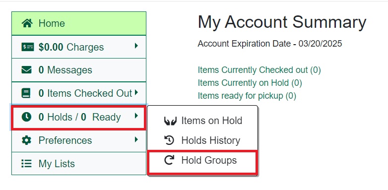Image resolution: width=388 pixels, height=190 pixels.
Task: Click the history icon beside Holds History
Action: click(x=169, y=140)
